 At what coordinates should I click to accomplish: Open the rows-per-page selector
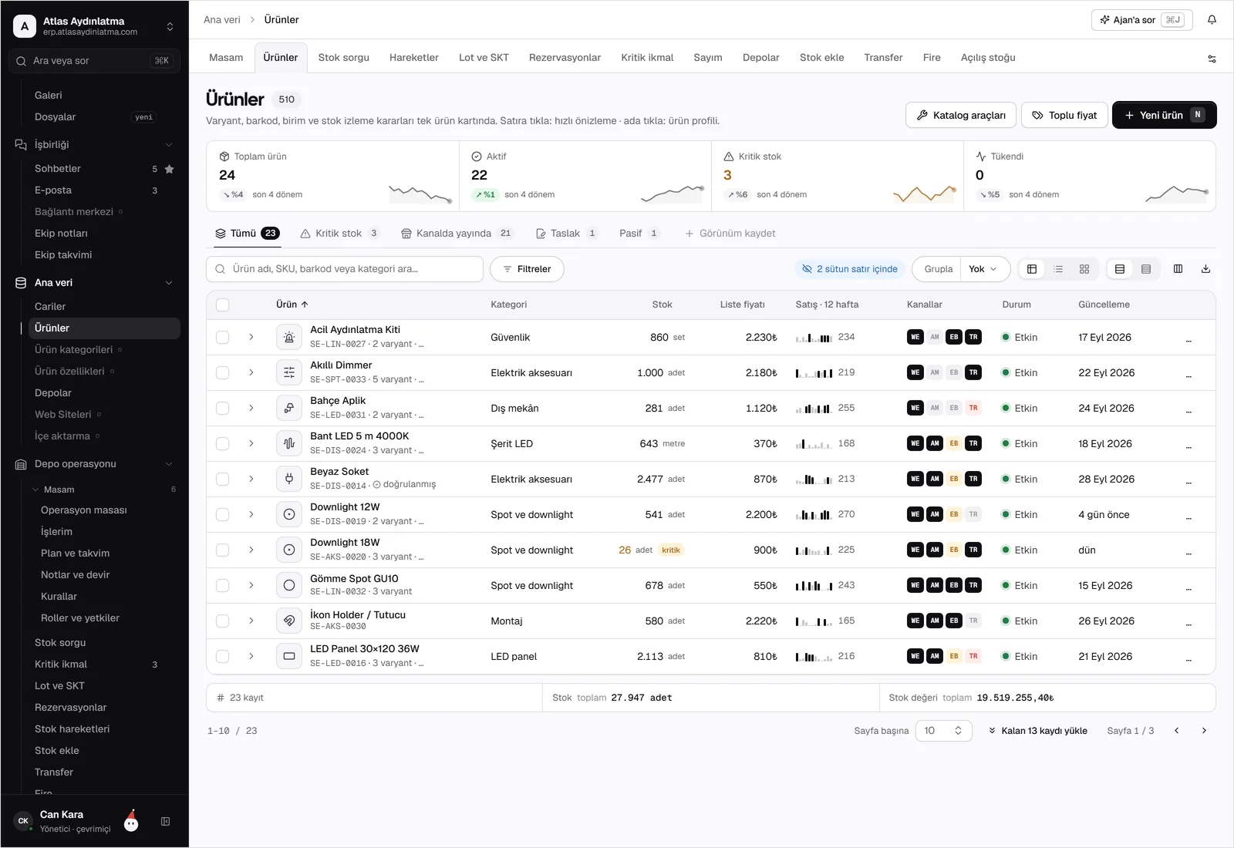pos(943,731)
